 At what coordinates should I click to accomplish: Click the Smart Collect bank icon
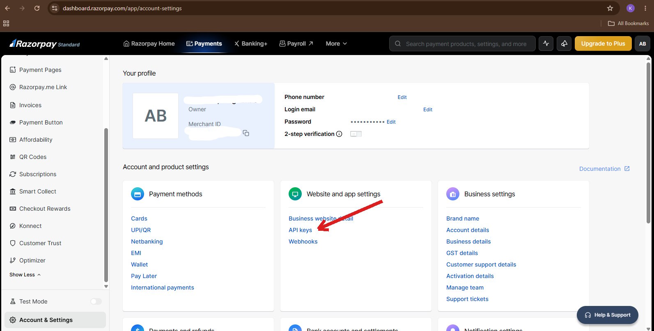coord(13,191)
